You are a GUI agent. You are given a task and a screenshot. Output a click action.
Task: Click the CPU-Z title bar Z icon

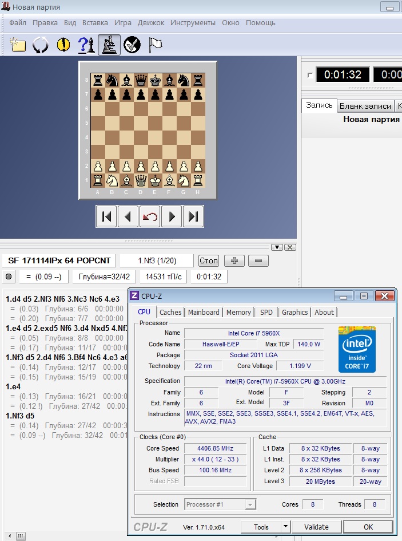click(x=134, y=295)
